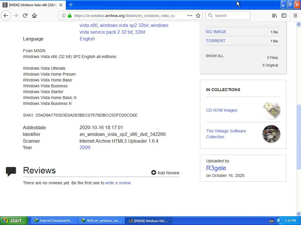
Task: Open the TORRENT download option
Action: (x=215, y=41)
